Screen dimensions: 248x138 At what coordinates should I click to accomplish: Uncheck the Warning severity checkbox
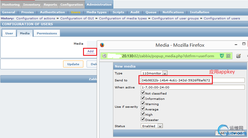coord(143,103)
